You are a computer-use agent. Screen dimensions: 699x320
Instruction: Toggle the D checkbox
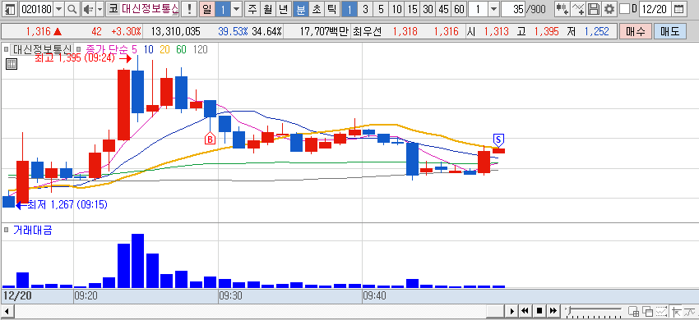click(x=625, y=8)
